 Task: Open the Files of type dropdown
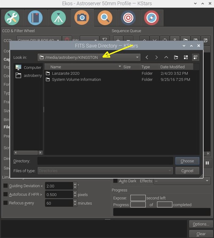[x=105, y=171]
